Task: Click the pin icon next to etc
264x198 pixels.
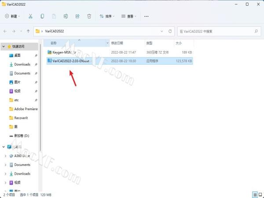Action: tap(36, 100)
